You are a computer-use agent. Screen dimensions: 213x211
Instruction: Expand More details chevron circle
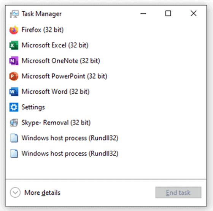pyautogui.click(x=15, y=192)
